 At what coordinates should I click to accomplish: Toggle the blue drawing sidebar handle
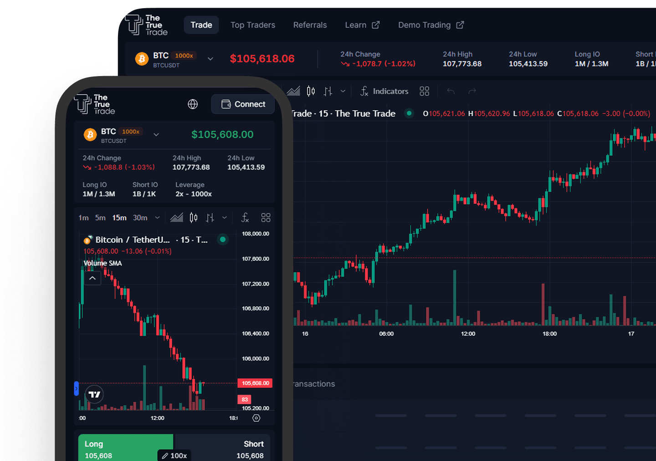click(x=76, y=389)
